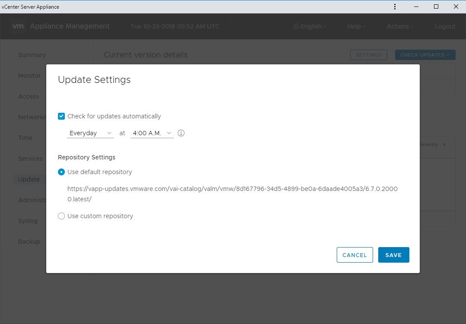Minimize the vCenter Server Appliance window
466x324 pixels.
pyautogui.click(x=416, y=6)
